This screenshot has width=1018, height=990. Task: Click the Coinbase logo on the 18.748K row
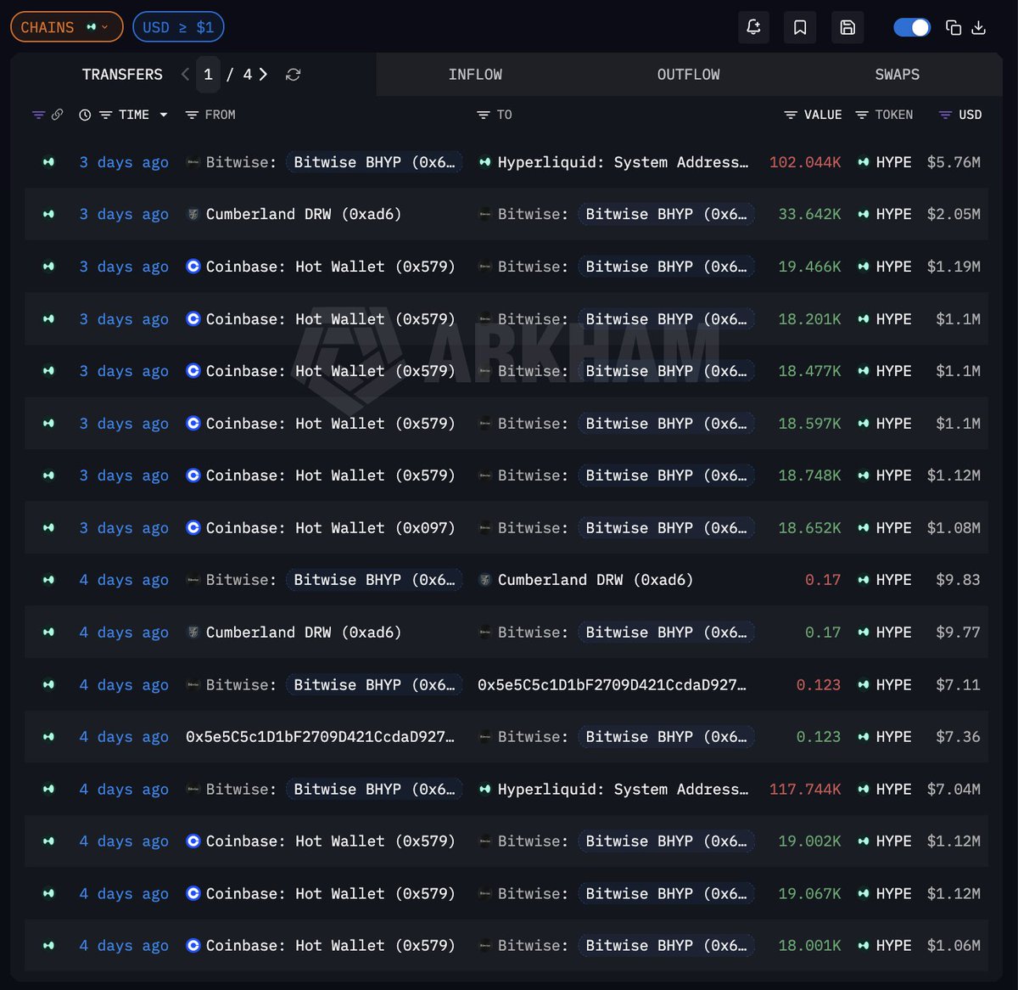[x=193, y=475]
